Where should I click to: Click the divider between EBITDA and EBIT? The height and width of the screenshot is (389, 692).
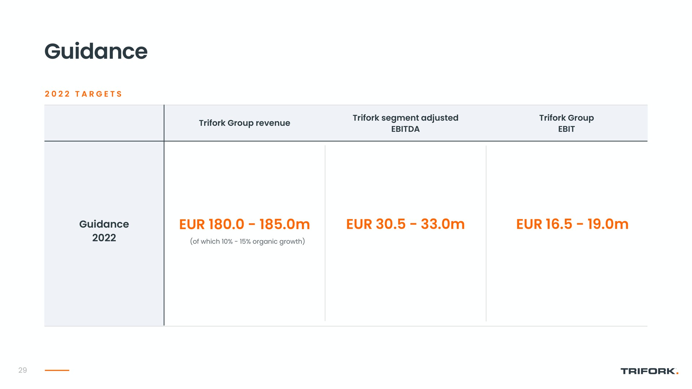click(486, 233)
